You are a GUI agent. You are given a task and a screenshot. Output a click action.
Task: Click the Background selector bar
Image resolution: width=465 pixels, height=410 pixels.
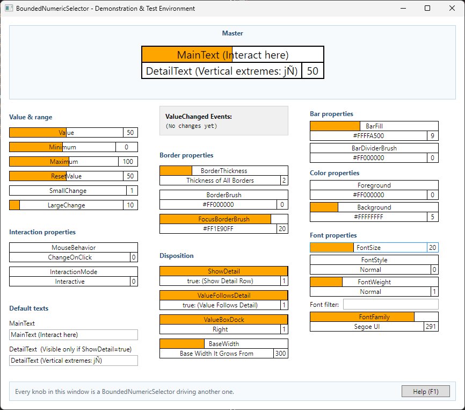[374, 207]
